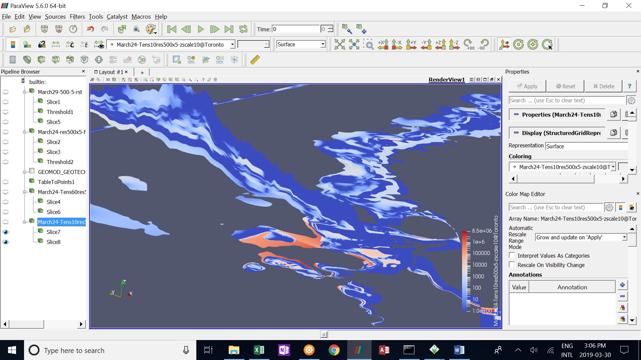The image size is (641, 360).
Task: Click the Color Map Editor search field
Action: point(556,207)
